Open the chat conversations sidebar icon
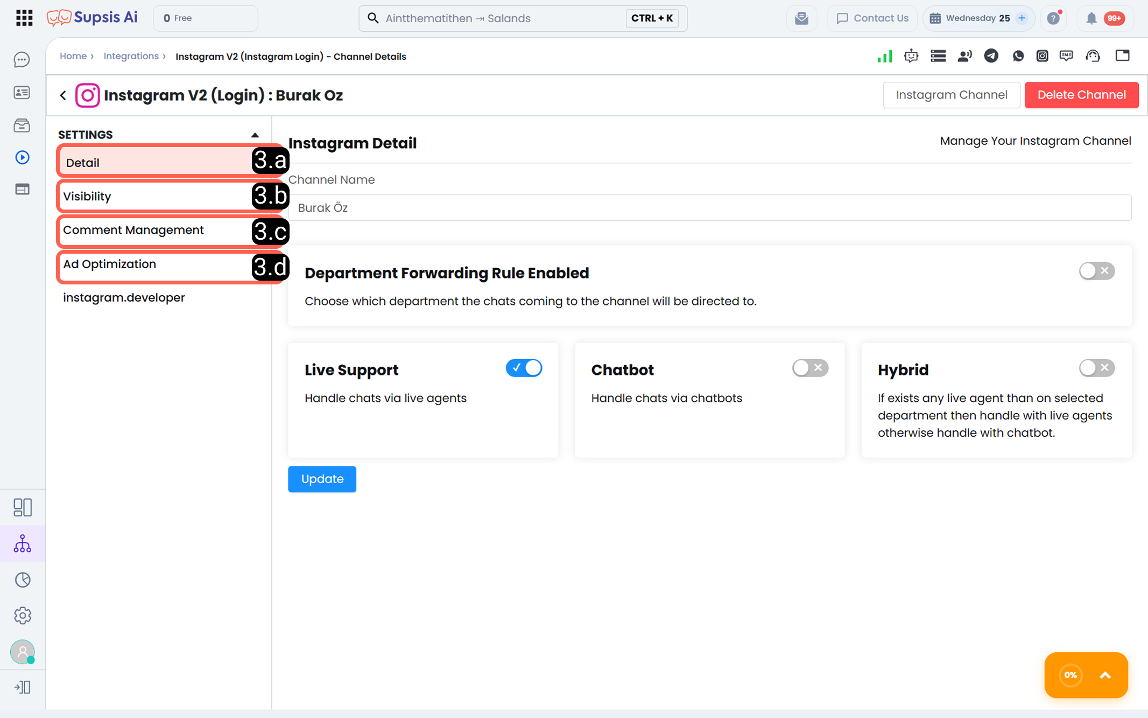The width and height of the screenshot is (1148, 718). pos(22,59)
